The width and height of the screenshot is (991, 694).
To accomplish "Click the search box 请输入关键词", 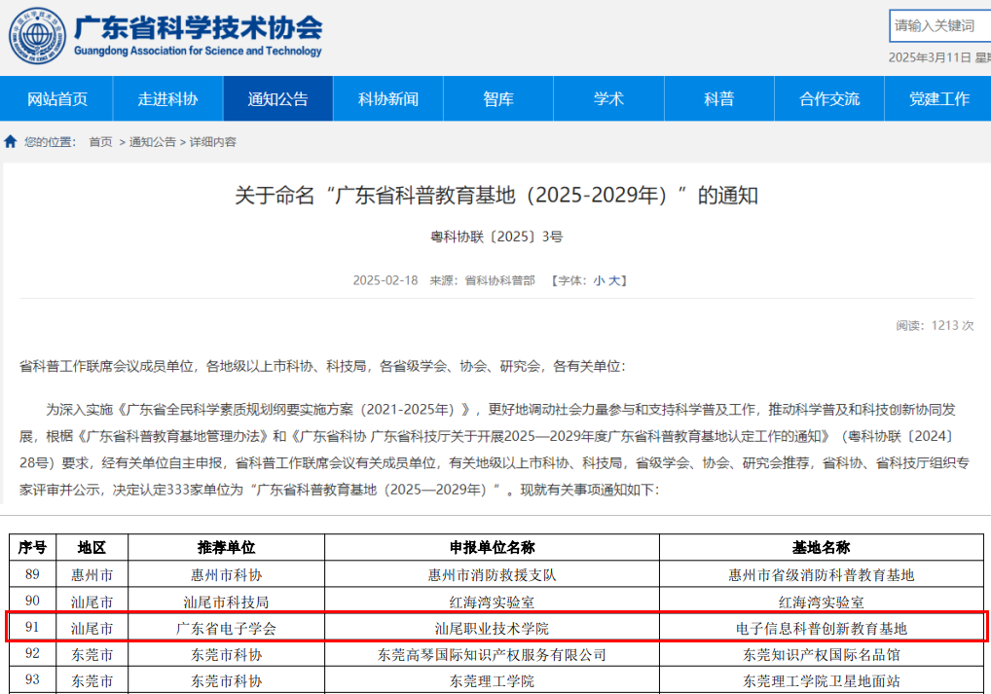I will click(x=938, y=25).
